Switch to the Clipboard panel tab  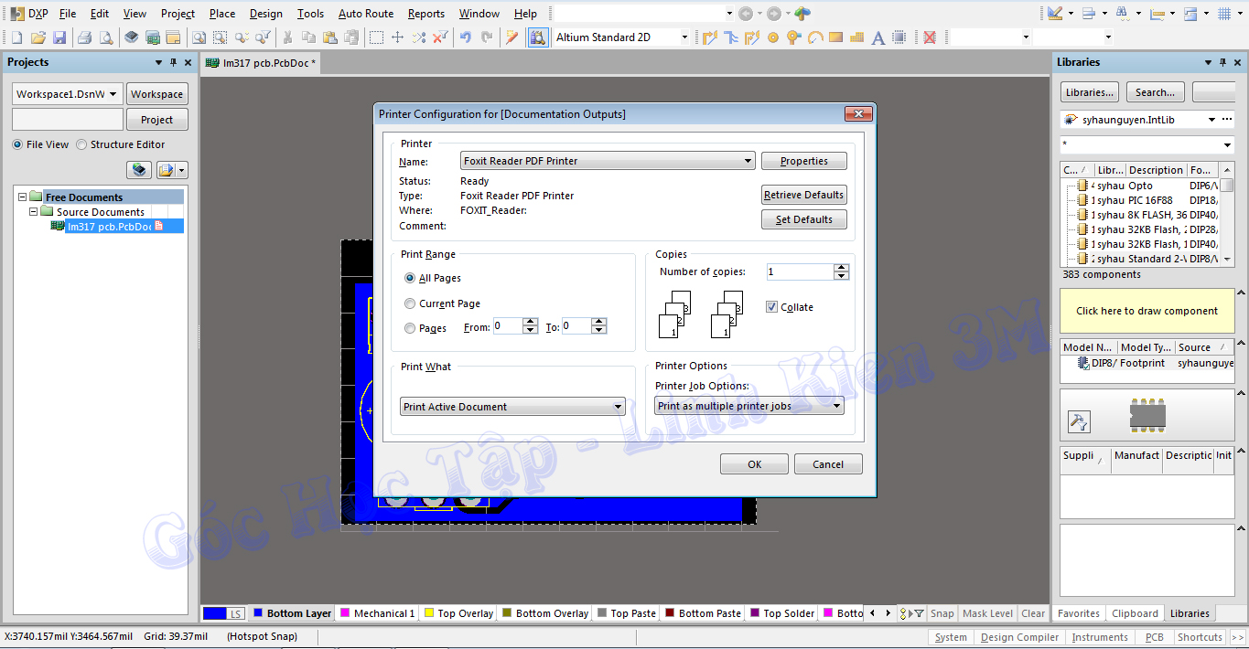[1135, 613]
